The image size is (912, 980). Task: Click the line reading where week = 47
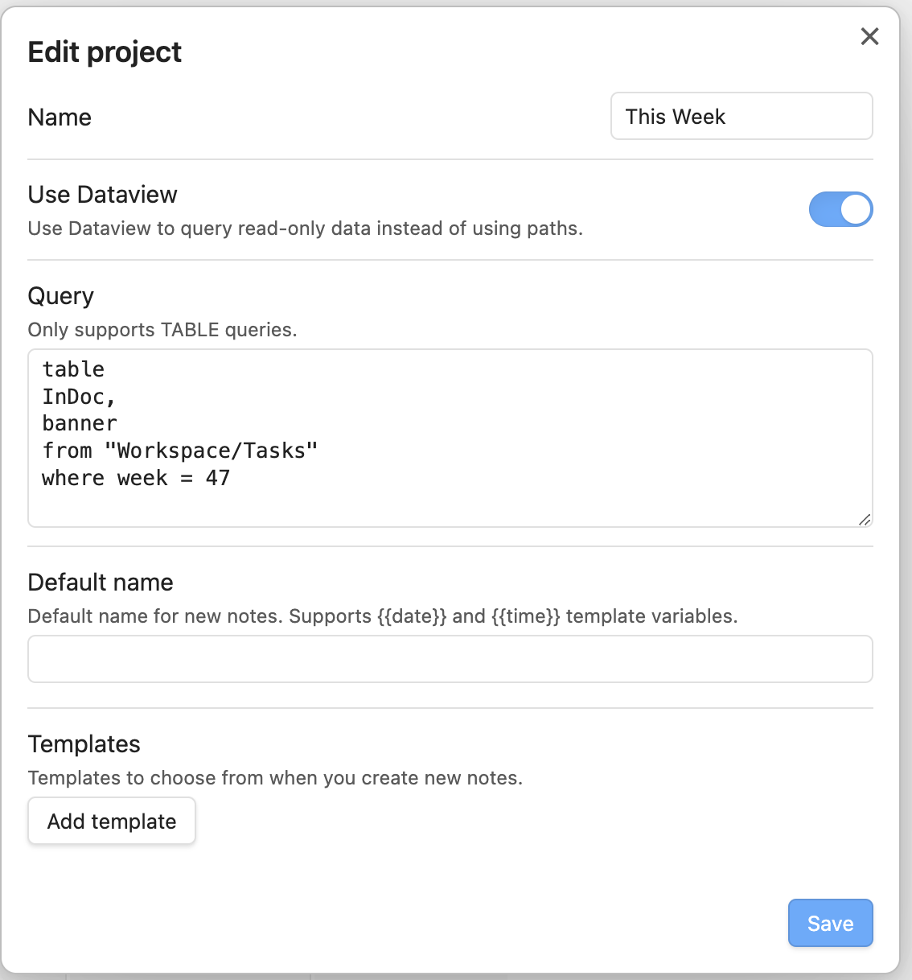point(136,478)
